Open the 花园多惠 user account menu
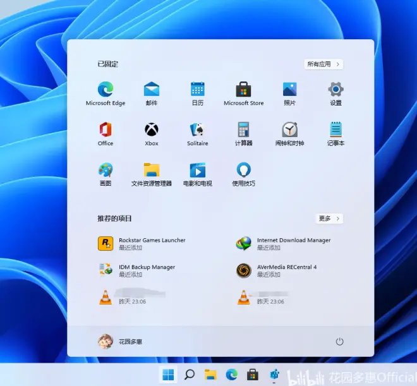This screenshot has width=417, height=386. [120, 341]
